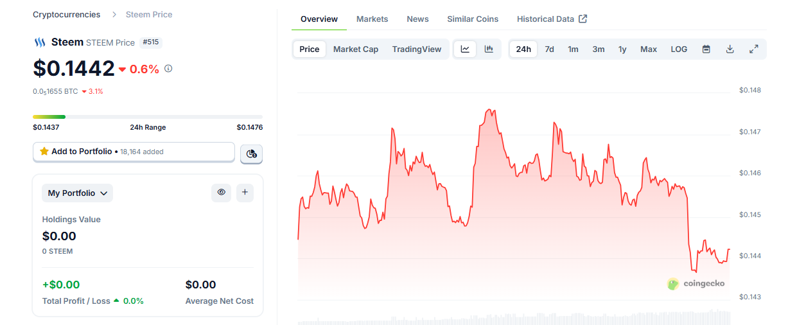
Task: Click the +$0.00 profit value
Action: point(61,285)
